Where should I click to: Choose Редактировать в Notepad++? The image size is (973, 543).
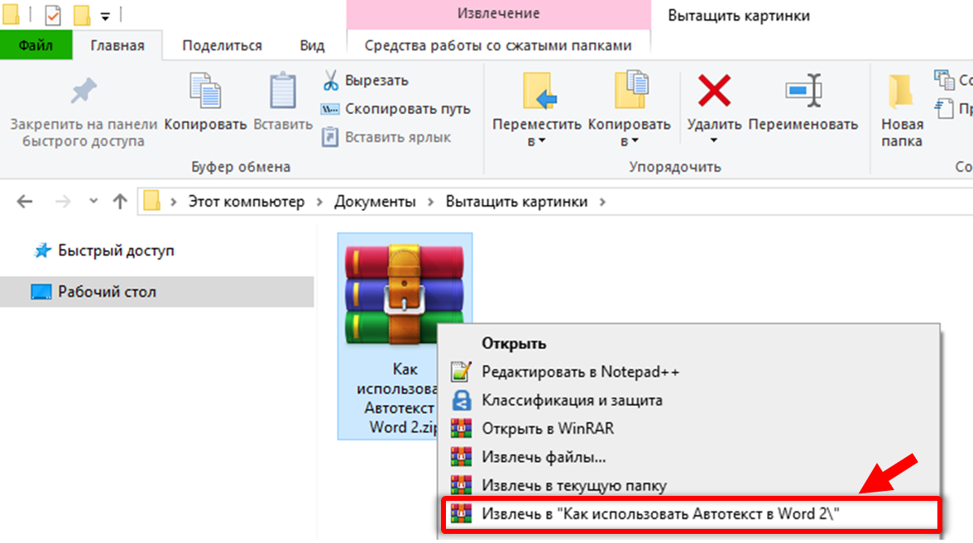(x=688, y=372)
